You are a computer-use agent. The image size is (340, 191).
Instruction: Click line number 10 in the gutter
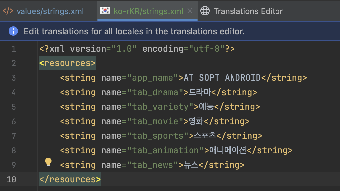[11, 179]
